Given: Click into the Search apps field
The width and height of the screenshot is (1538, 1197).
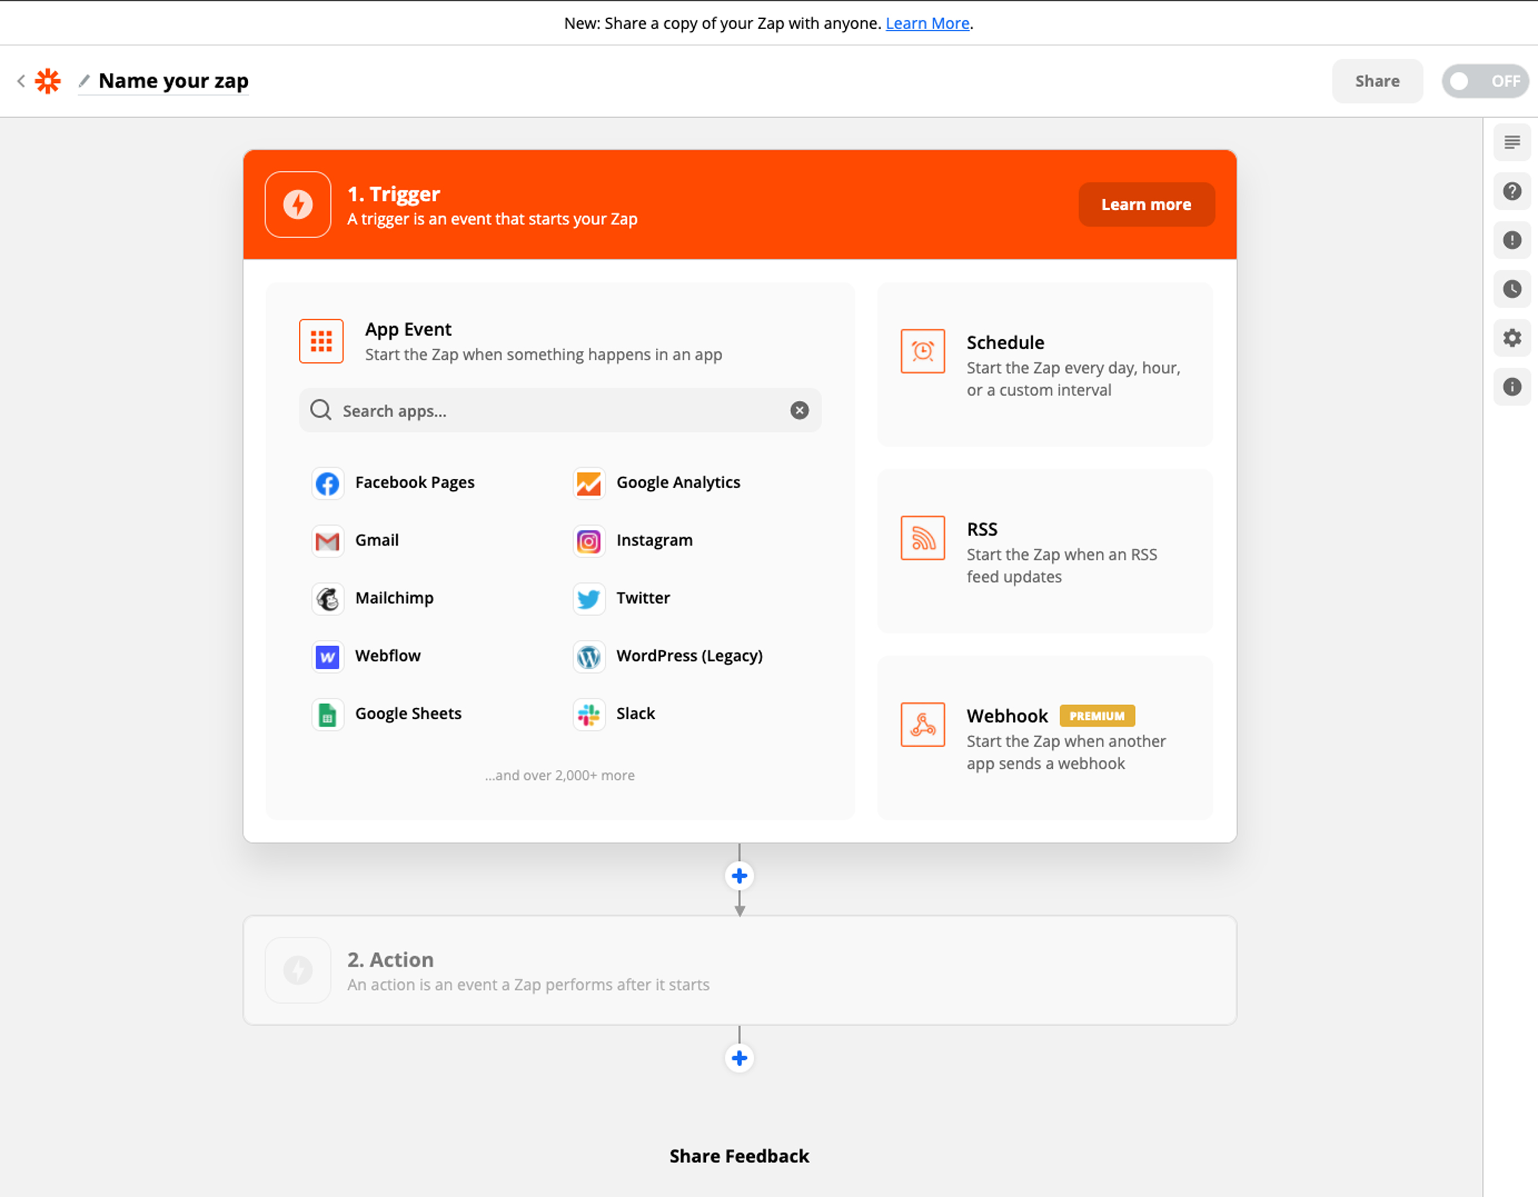Looking at the screenshot, I should point(560,411).
